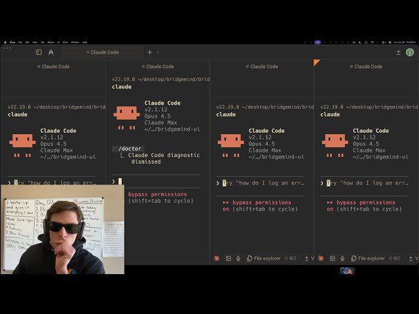Click the webcam video overlay
The width and height of the screenshot is (419, 314).
click(x=63, y=230)
